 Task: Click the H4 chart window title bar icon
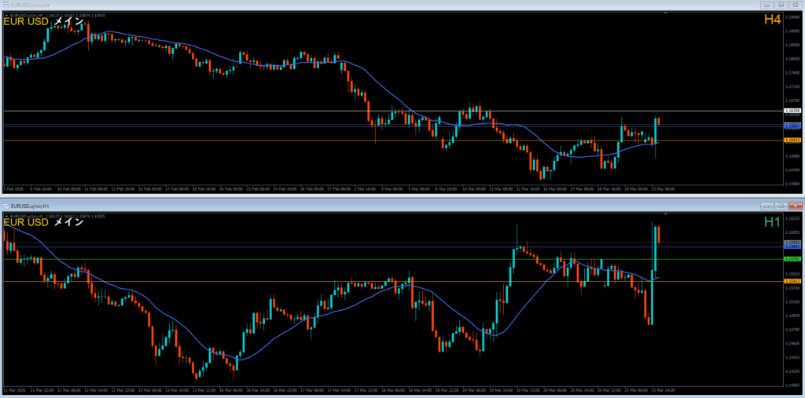coord(6,4)
